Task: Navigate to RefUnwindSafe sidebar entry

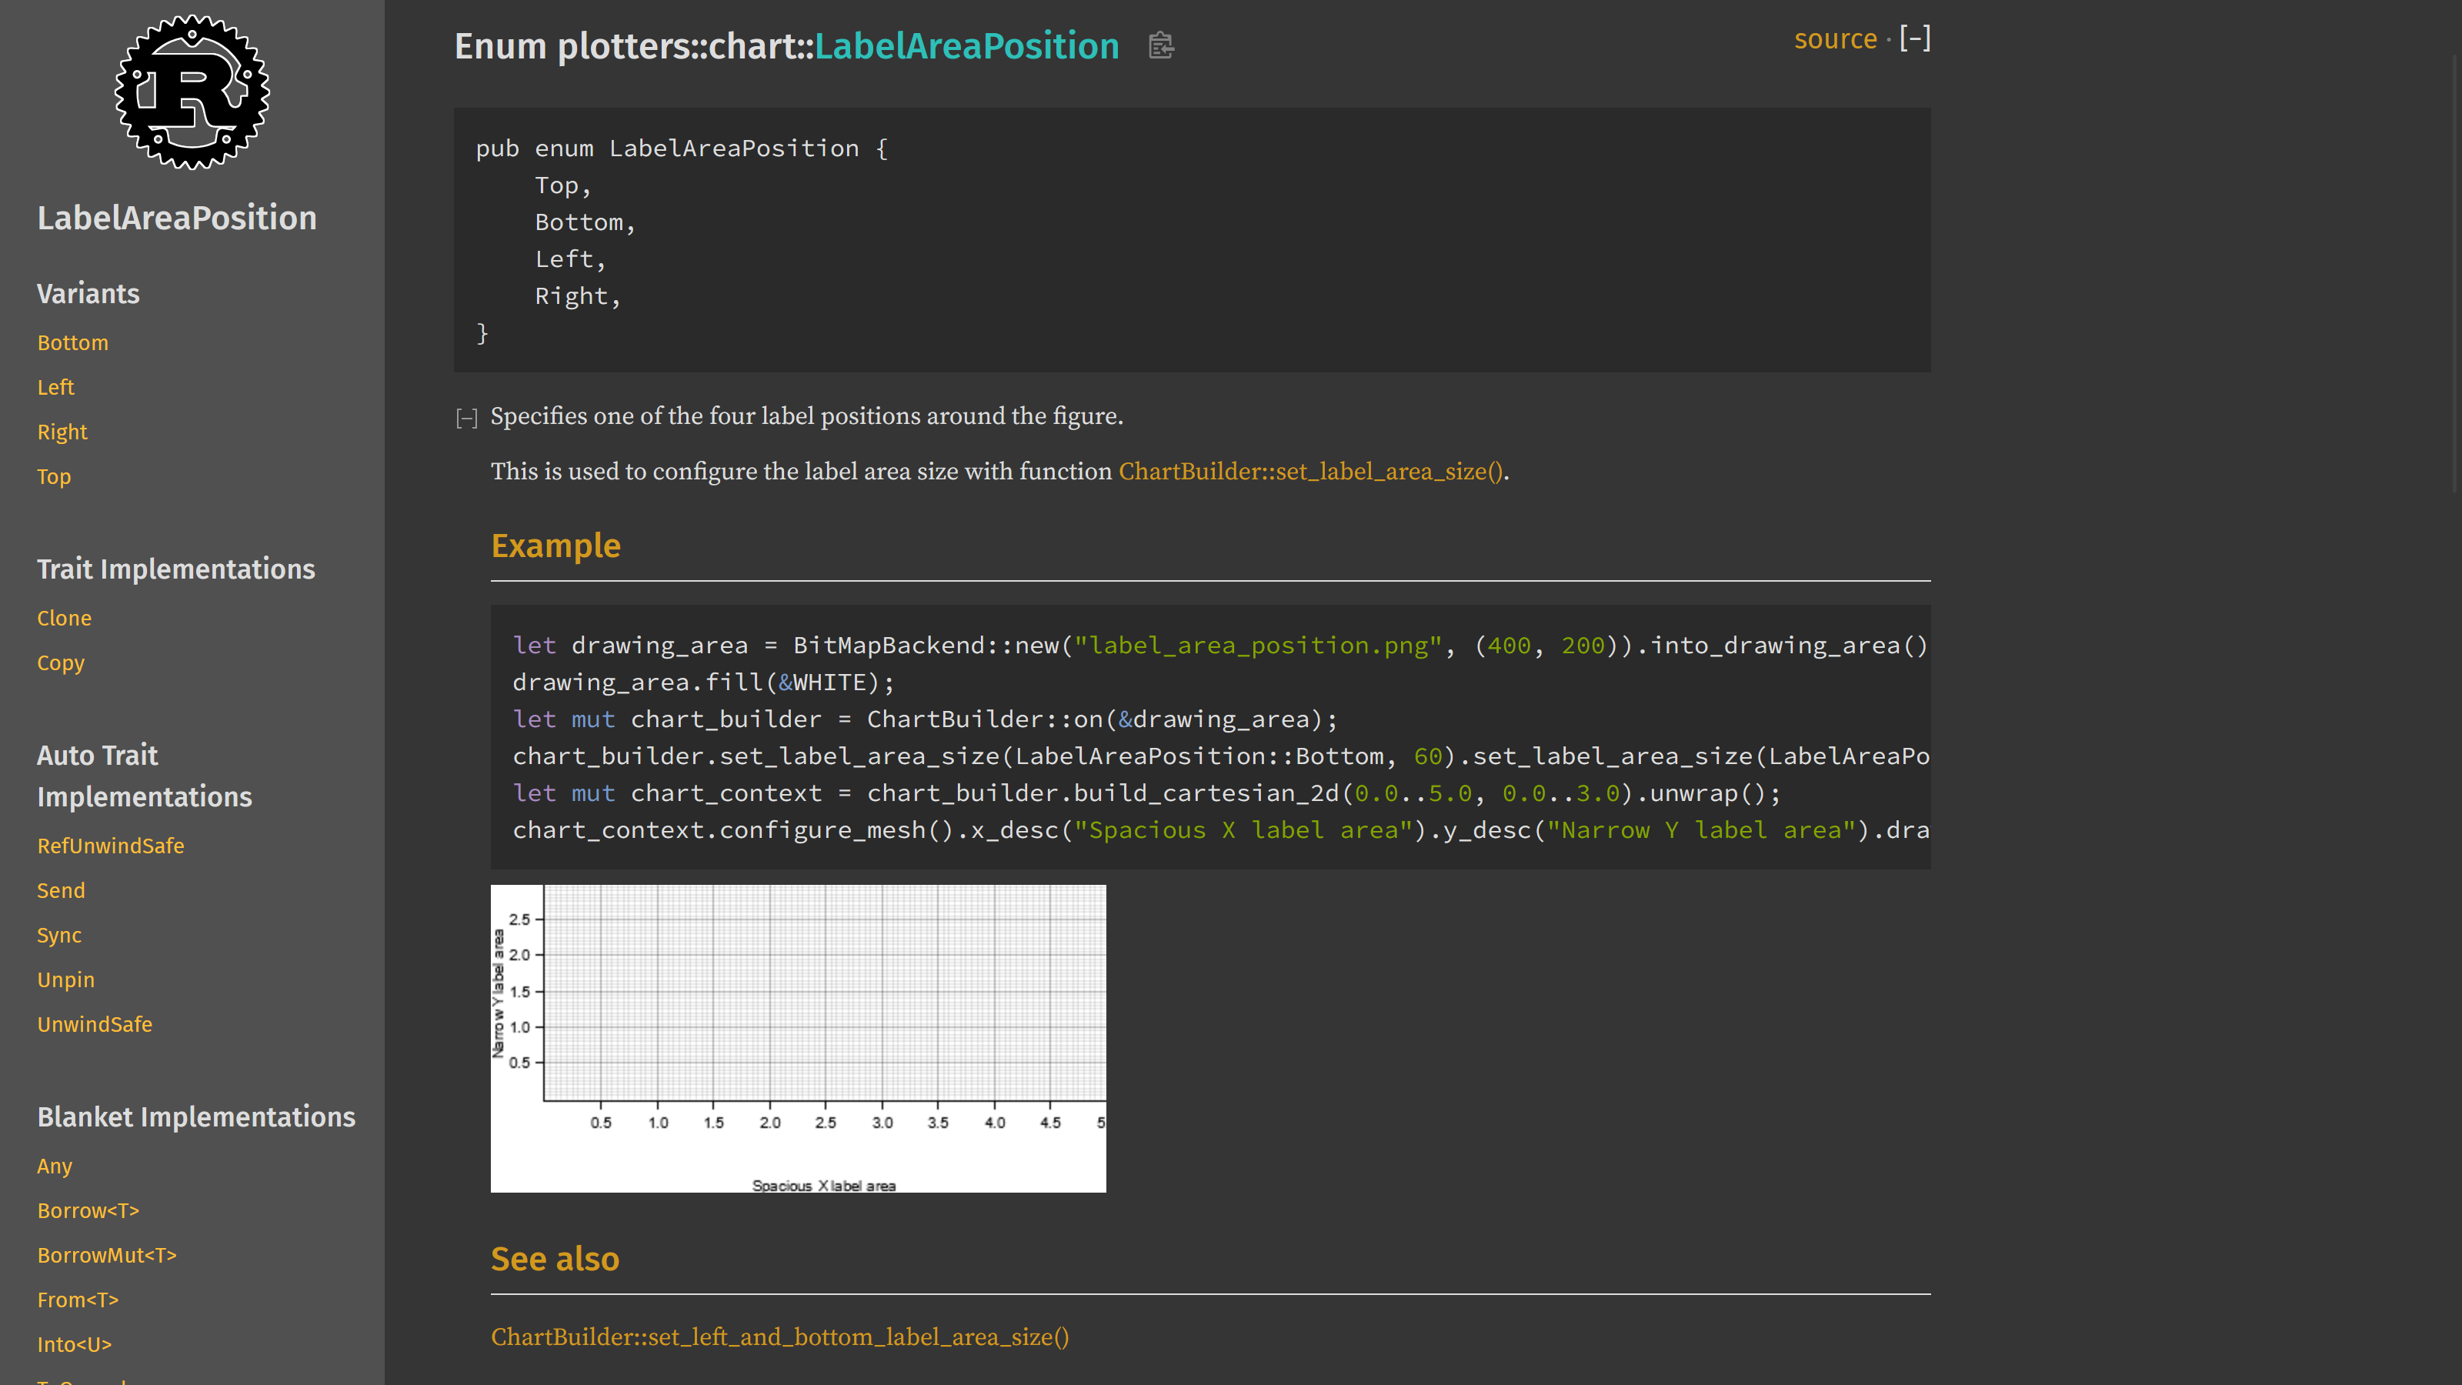Action: [111, 845]
